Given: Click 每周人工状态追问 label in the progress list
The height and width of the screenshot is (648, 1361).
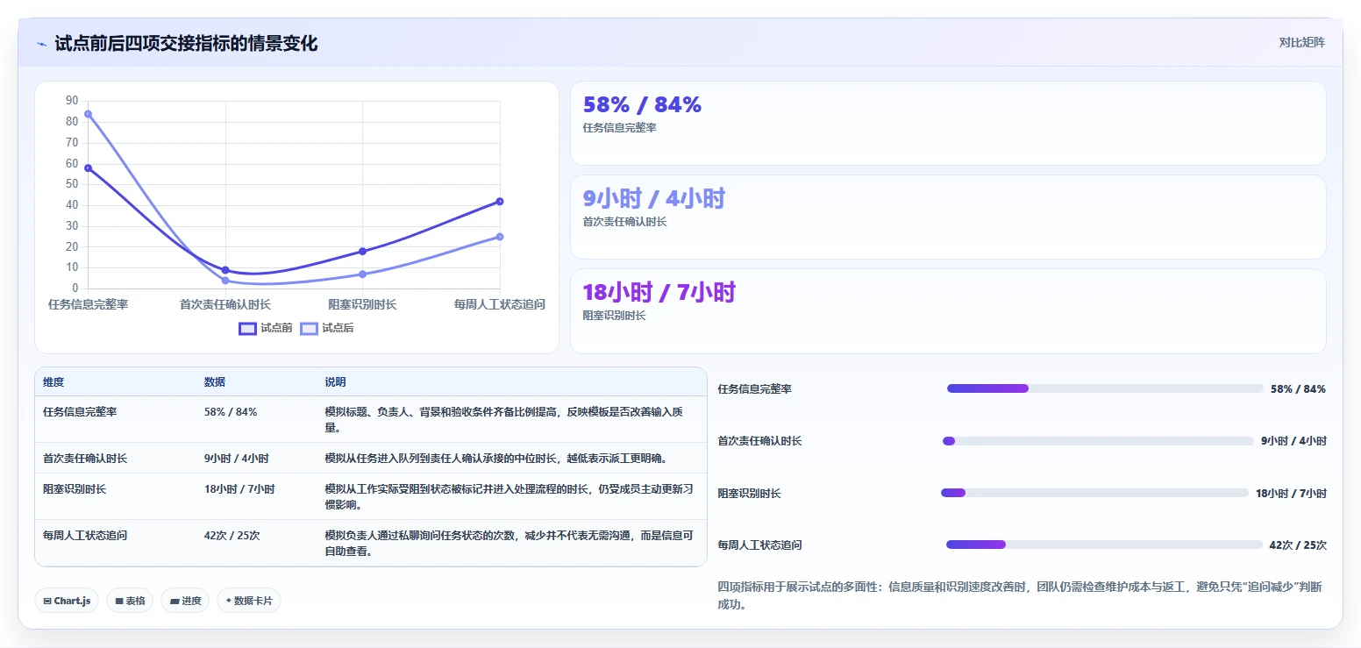Looking at the screenshot, I should point(760,545).
